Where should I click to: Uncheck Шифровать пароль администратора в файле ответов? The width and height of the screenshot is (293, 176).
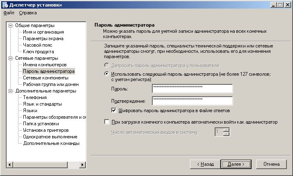coord(114,110)
